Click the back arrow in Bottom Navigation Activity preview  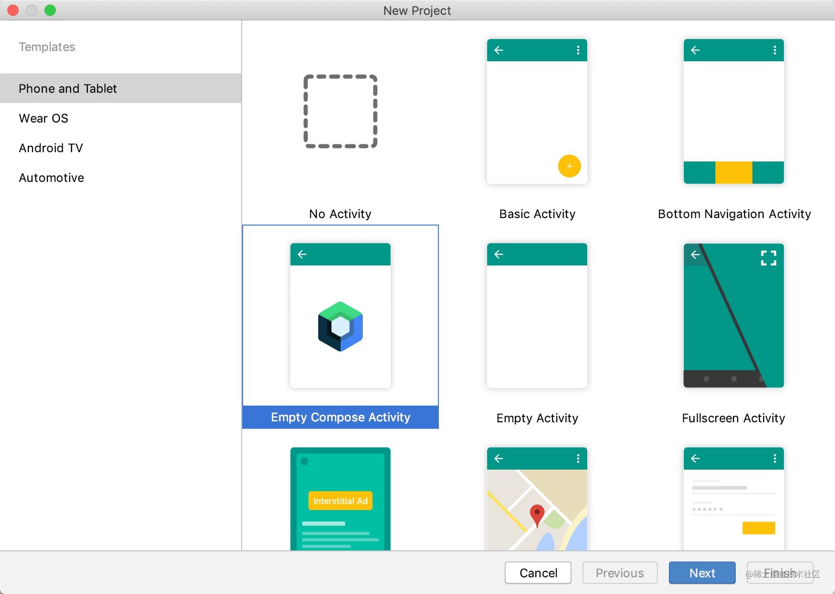coord(694,50)
